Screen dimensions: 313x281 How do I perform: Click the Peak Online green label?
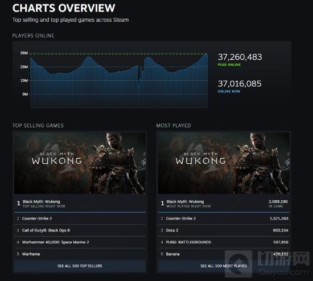[229, 65]
